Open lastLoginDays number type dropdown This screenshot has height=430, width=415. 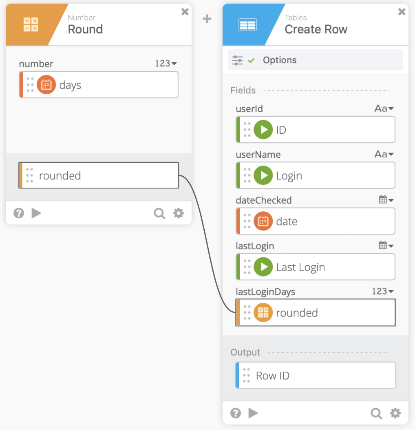point(383,292)
